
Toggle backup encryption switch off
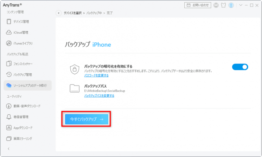pos(240,67)
